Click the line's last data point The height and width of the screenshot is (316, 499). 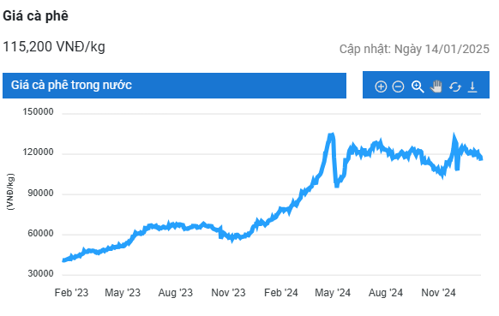481,158
